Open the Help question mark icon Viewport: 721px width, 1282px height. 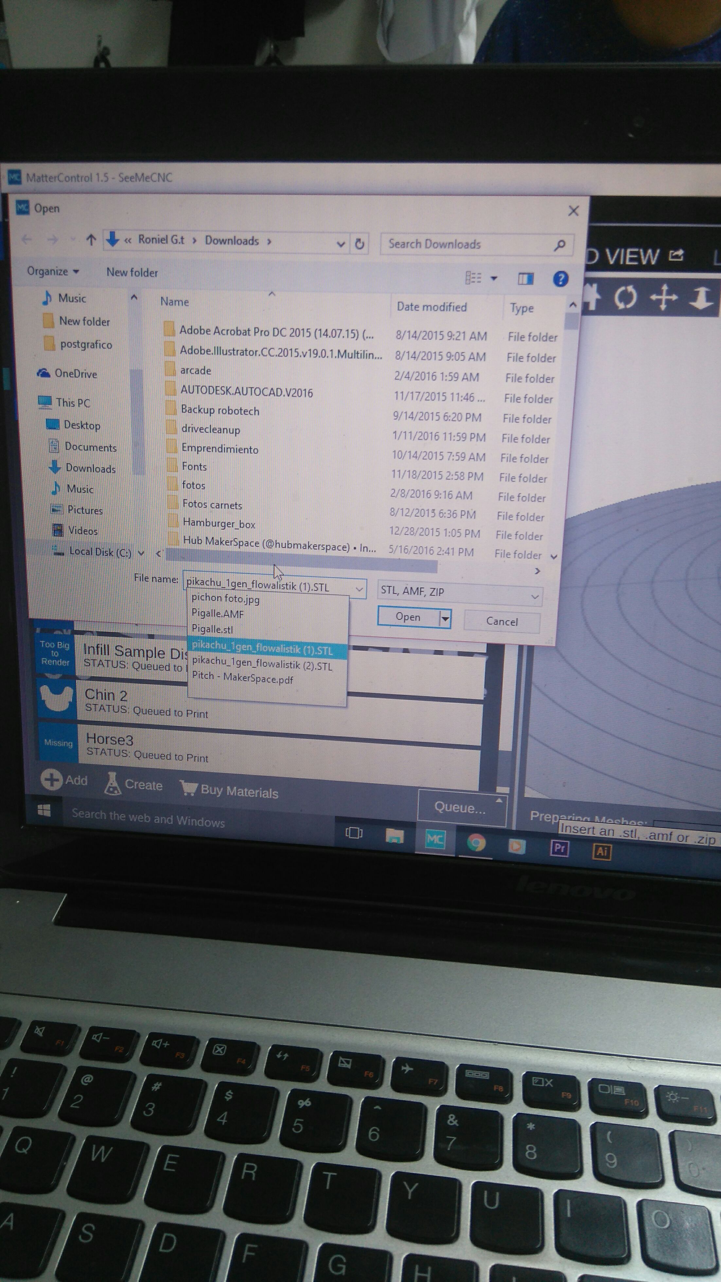tap(560, 279)
